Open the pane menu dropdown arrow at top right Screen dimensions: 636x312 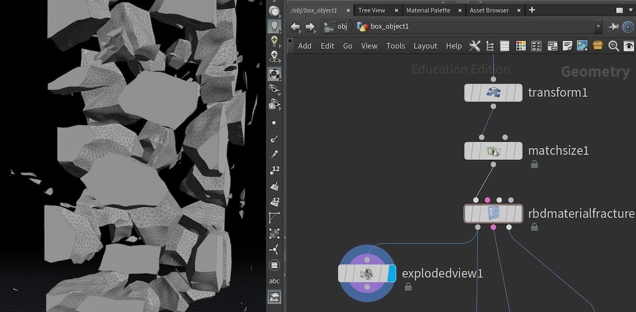[x=631, y=10]
